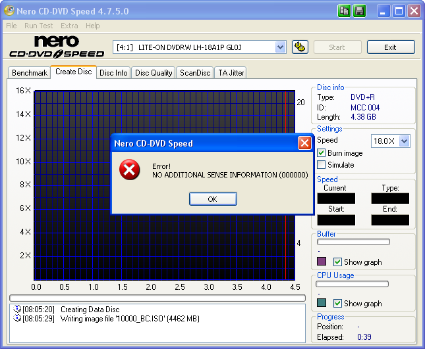
Task: Click the Current speed display box
Action: [336, 198]
